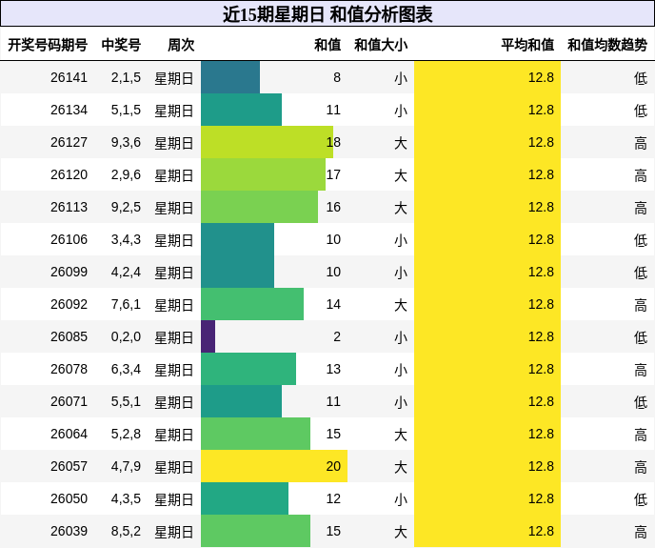The width and height of the screenshot is (655, 548).
Task: Click the 平均和值 column header
Action: [x=527, y=45]
